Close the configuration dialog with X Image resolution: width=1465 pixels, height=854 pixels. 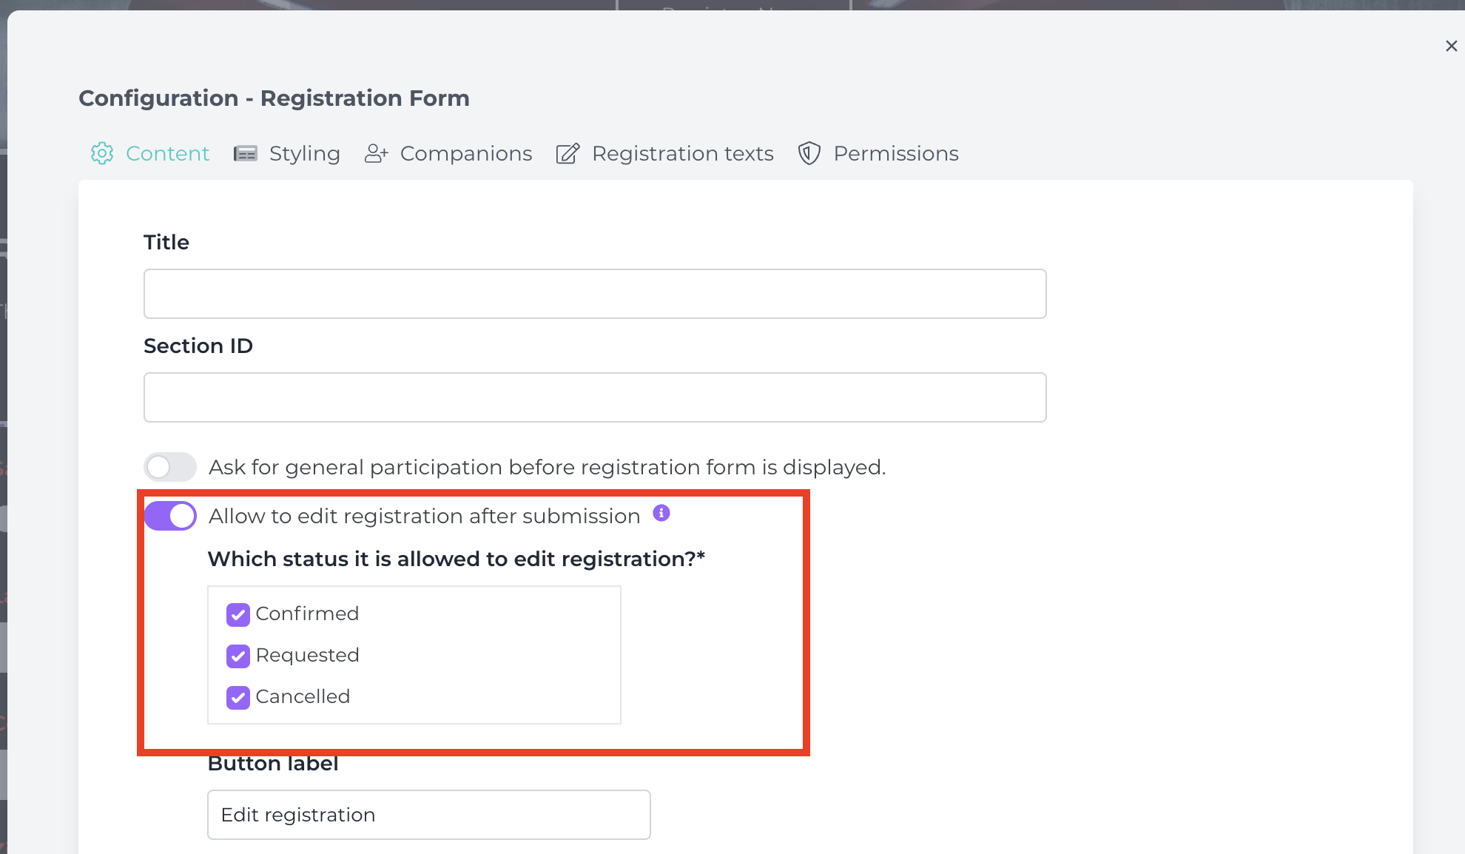[x=1452, y=46]
